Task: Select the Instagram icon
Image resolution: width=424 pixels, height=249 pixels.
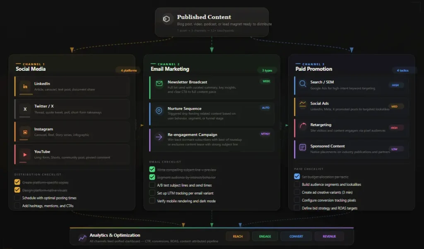Action: 26,132
